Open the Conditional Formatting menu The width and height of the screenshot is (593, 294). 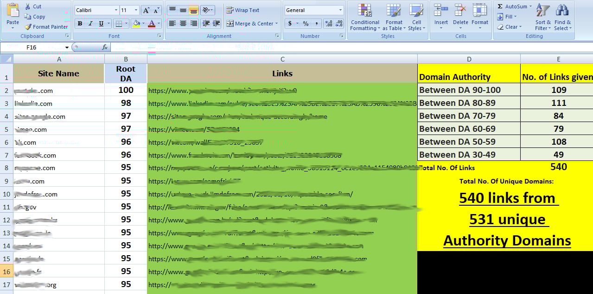point(364,17)
